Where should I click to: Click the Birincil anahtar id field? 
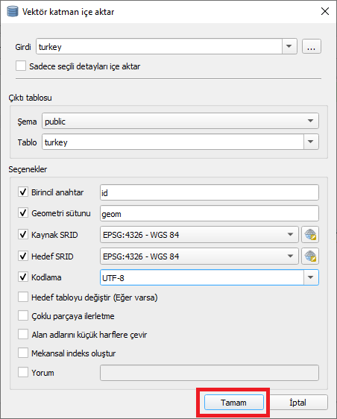click(210, 192)
